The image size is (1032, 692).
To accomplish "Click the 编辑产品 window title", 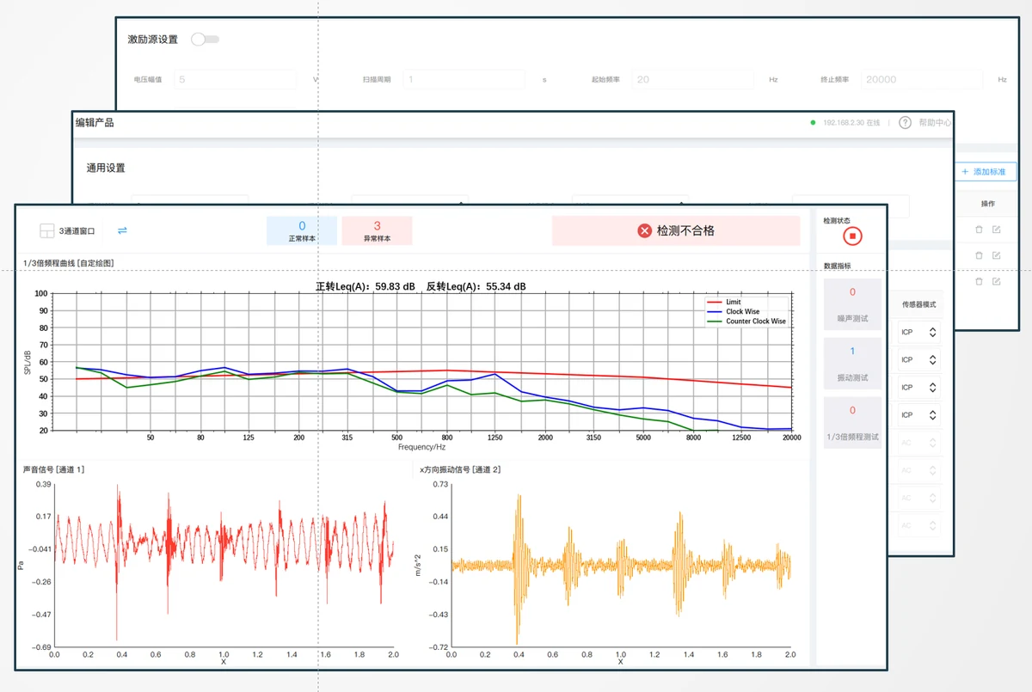I will (95, 123).
